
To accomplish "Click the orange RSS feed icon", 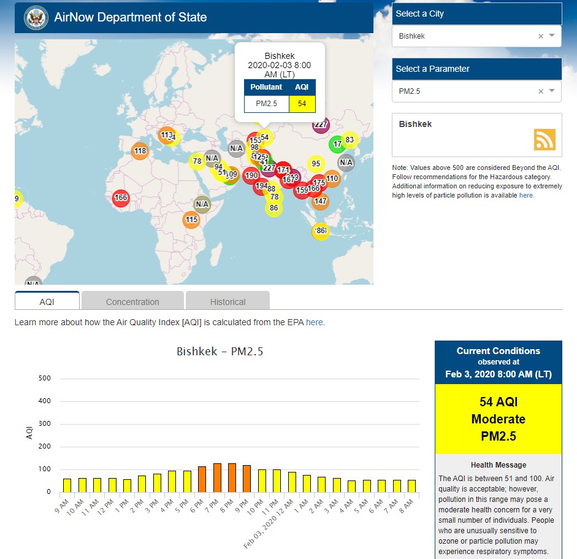I will click(x=544, y=140).
